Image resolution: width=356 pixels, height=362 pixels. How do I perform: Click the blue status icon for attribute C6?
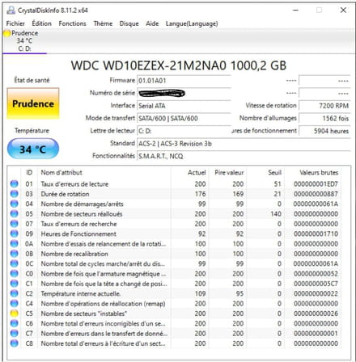pyautogui.click(x=14, y=323)
